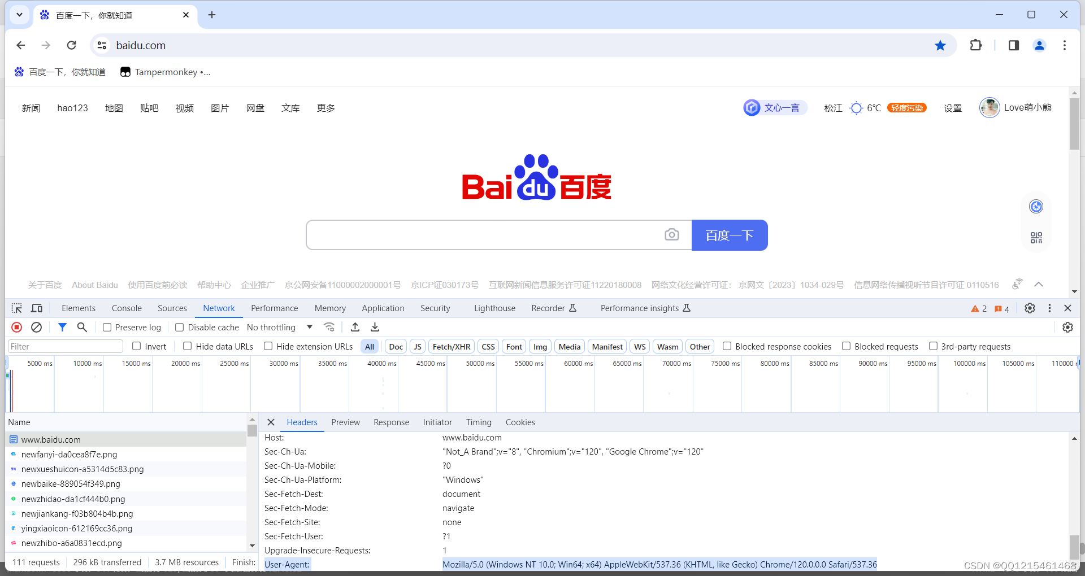Screen dimensions: 1085x576
Task: Open the browser extensions puzzle icon
Action: [976, 45]
